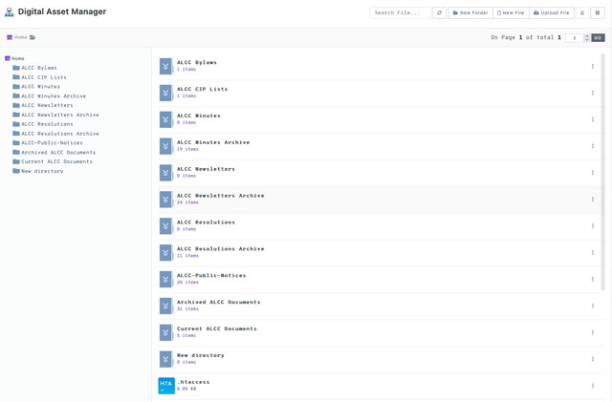This screenshot has width=612, height=402.
Task: Click the open-folder icon in breadcrumb bar
Action: coord(33,37)
